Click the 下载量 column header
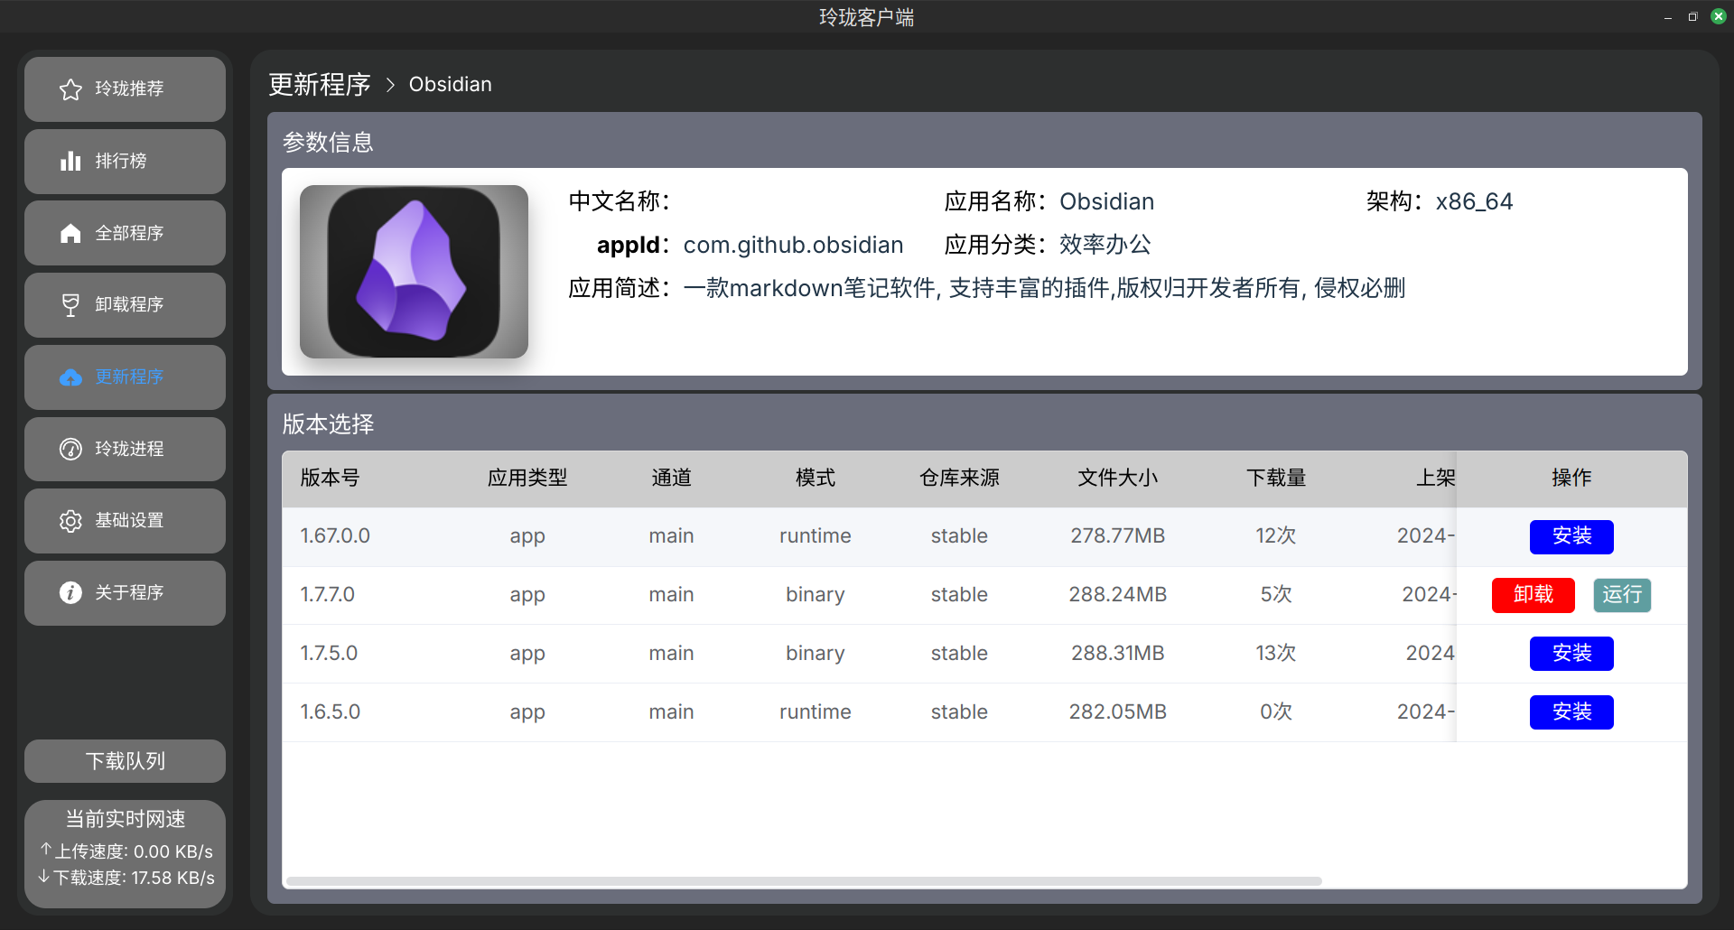 click(1276, 478)
